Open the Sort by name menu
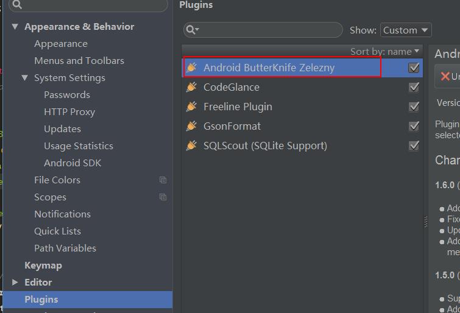Screen dimensions: 460x313 (x=385, y=52)
